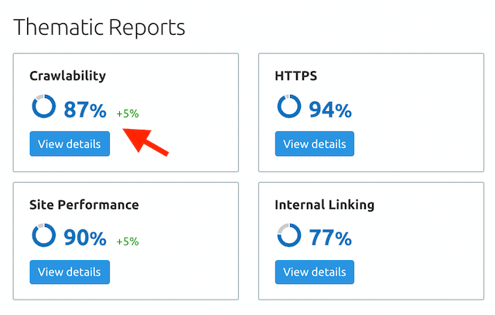Select the Internal Linking card title
Image resolution: width=495 pixels, height=315 pixels.
pyautogui.click(x=324, y=205)
